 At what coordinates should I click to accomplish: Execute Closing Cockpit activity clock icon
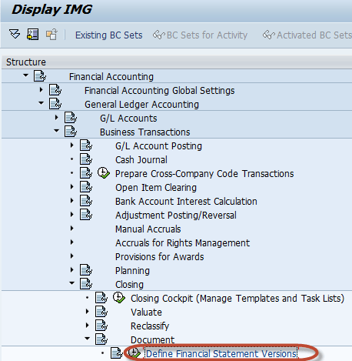pyautogui.click(x=119, y=298)
